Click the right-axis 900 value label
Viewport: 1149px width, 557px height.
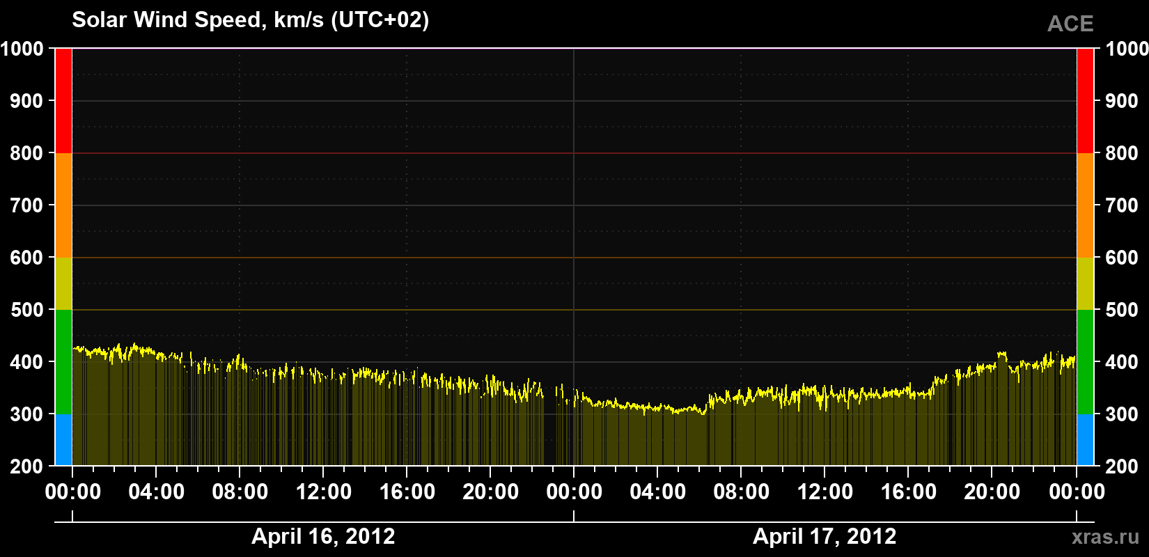click(x=1122, y=101)
